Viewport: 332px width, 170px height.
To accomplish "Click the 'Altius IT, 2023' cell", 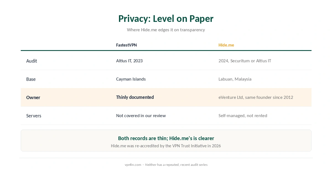I will 129,61.
